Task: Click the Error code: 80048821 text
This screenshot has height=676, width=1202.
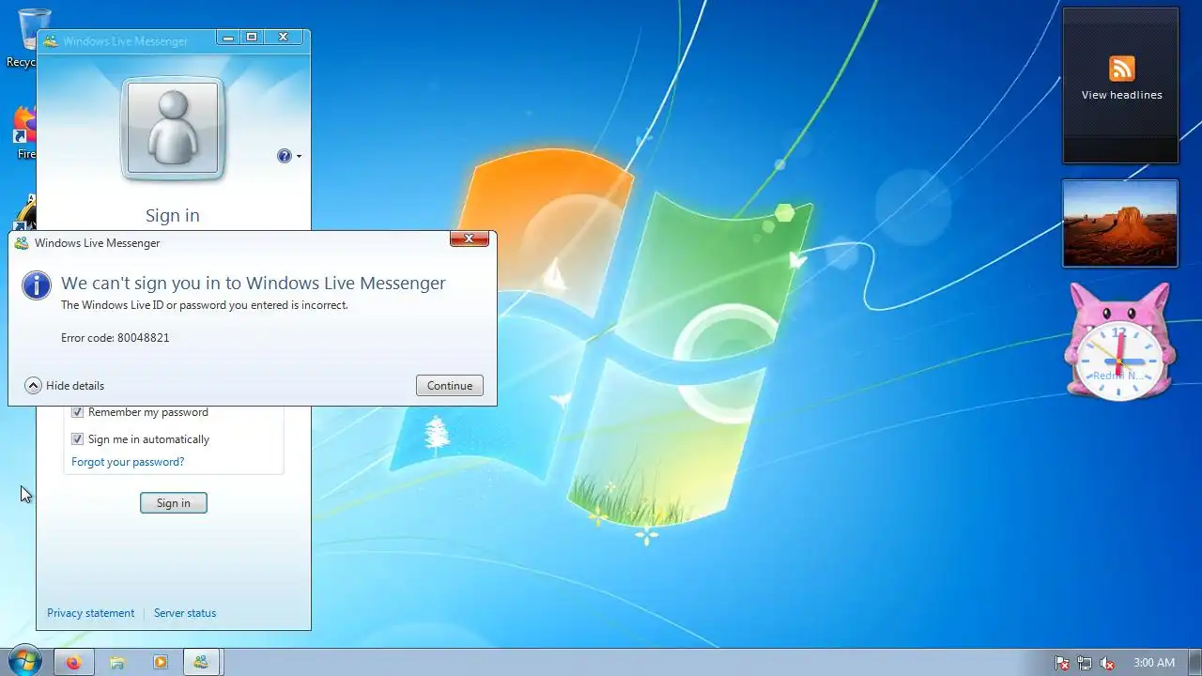Action: tap(116, 338)
